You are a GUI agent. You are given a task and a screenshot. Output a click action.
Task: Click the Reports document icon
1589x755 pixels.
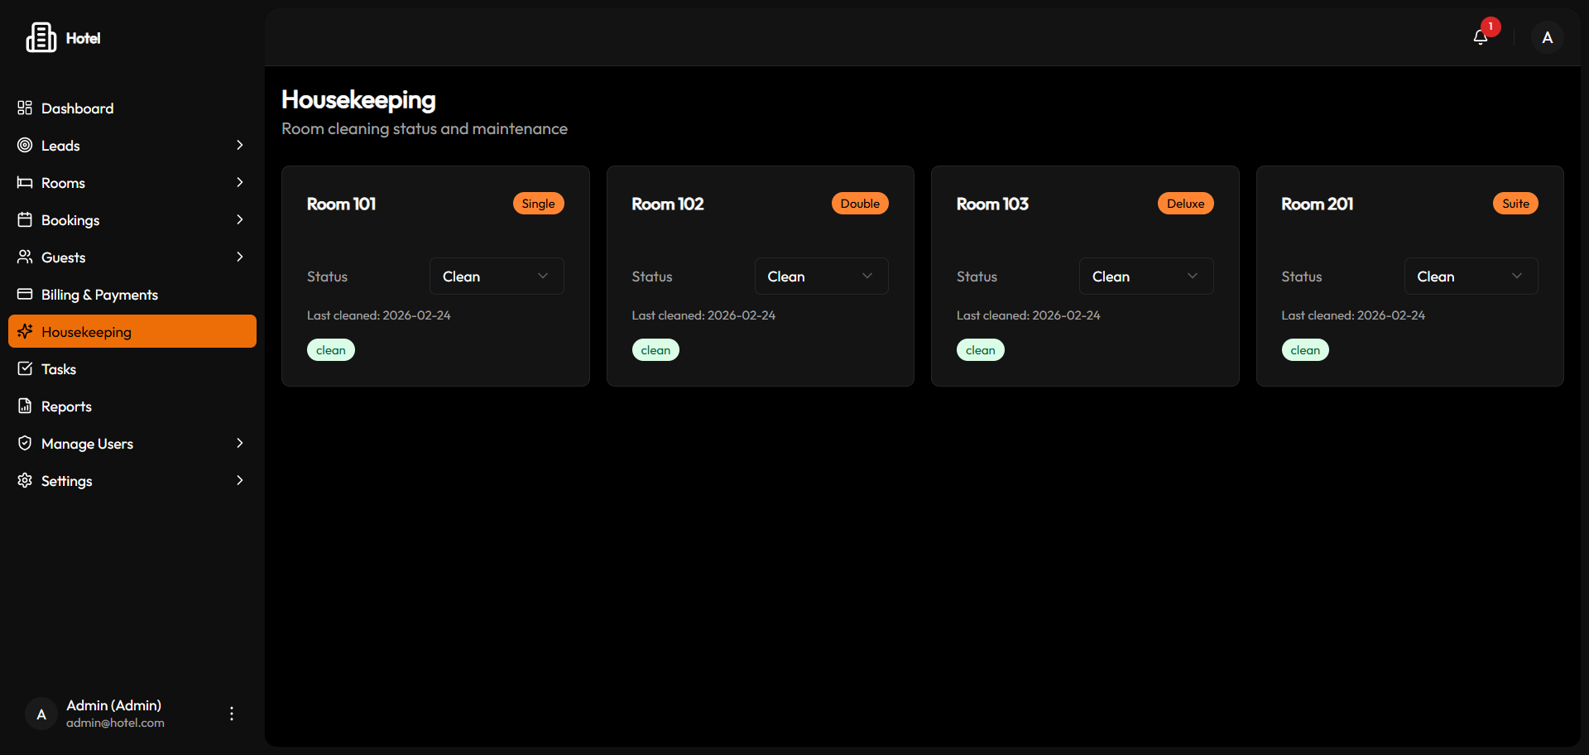pos(25,406)
